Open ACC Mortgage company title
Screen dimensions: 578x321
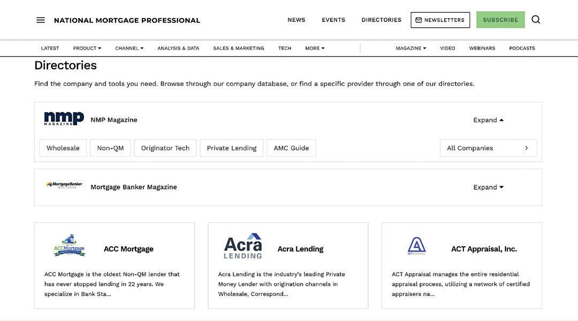click(x=128, y=249)
